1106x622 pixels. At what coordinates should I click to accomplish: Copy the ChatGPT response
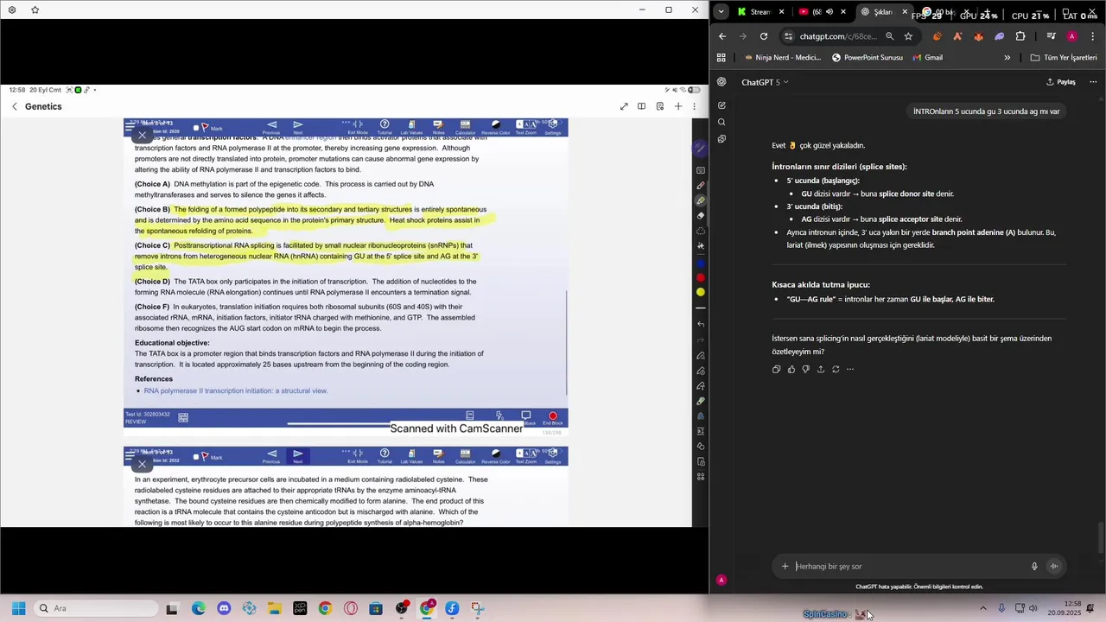pos(776,369)
